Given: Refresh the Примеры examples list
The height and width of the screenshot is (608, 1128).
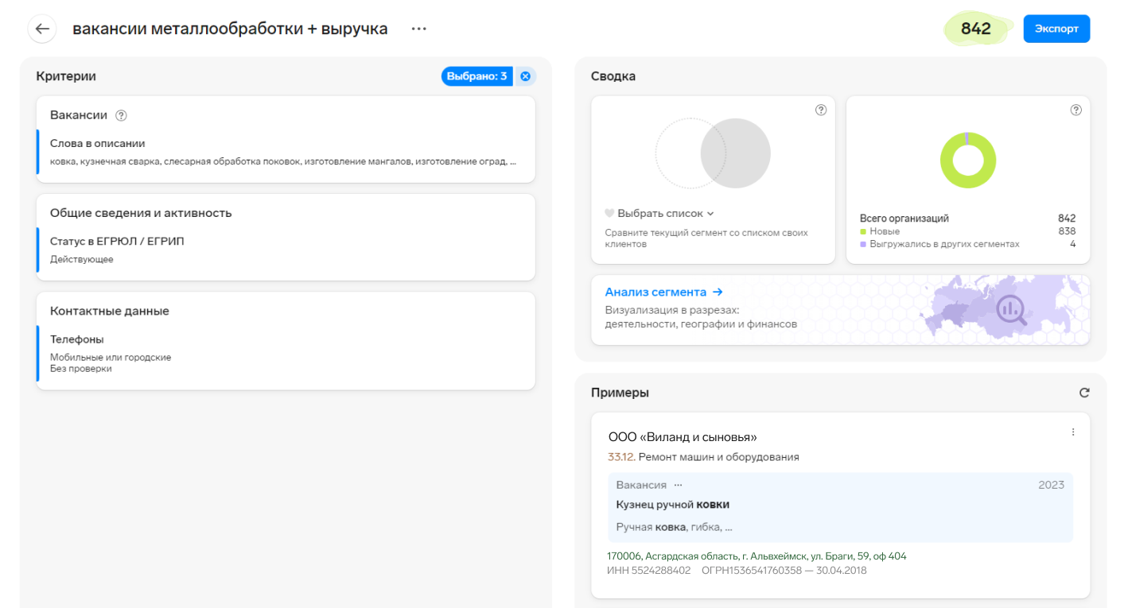Looking at the screenshot, I should [1083, 393].
